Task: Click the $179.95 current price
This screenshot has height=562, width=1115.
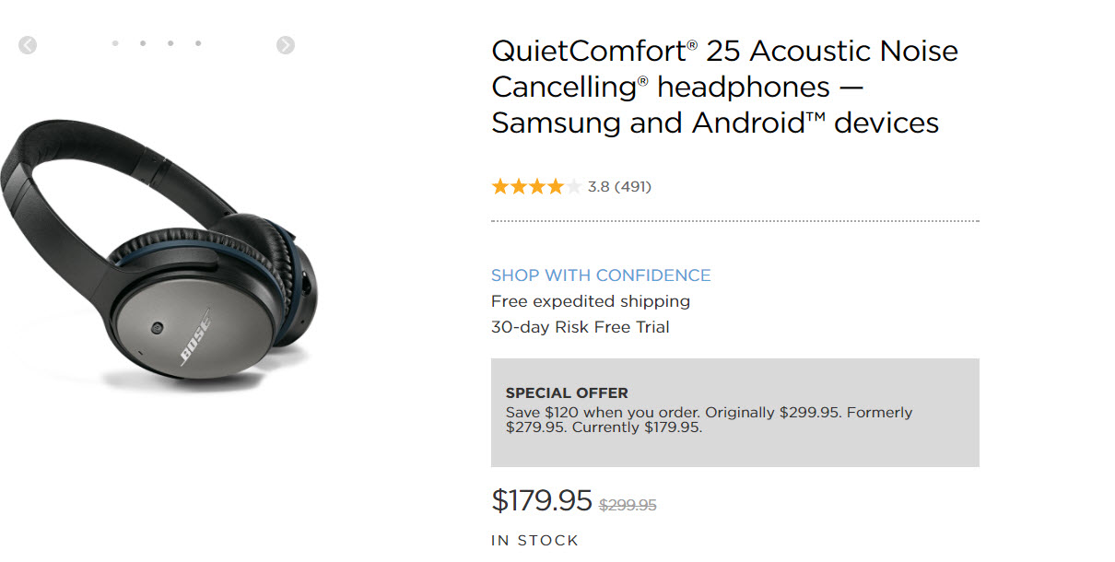Action: pos(542,500)
